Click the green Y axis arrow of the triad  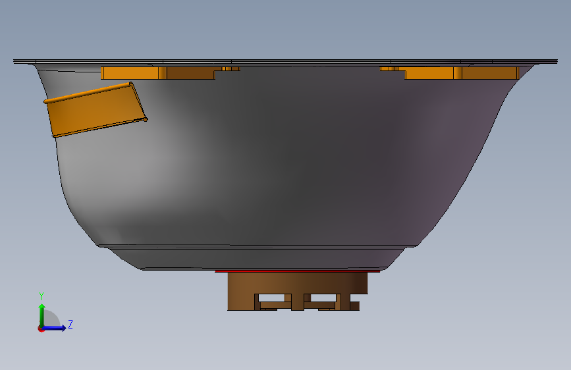[42, 314]
